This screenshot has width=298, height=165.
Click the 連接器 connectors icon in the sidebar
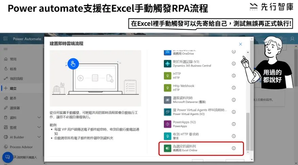[6, 108]
